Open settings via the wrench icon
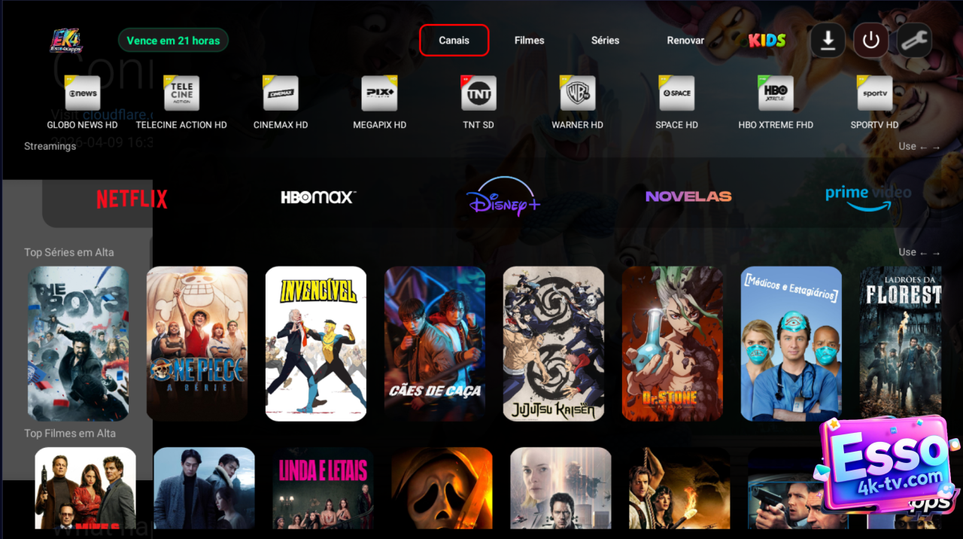963x539 pixels. tap(915, 41)
